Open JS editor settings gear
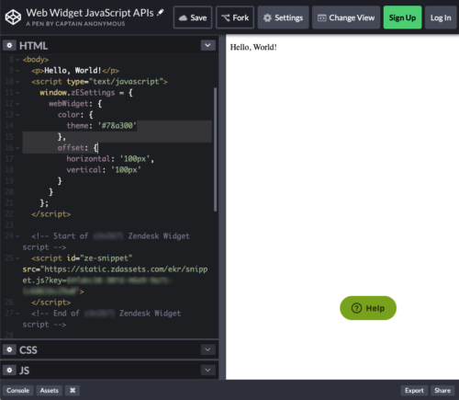 9,370
